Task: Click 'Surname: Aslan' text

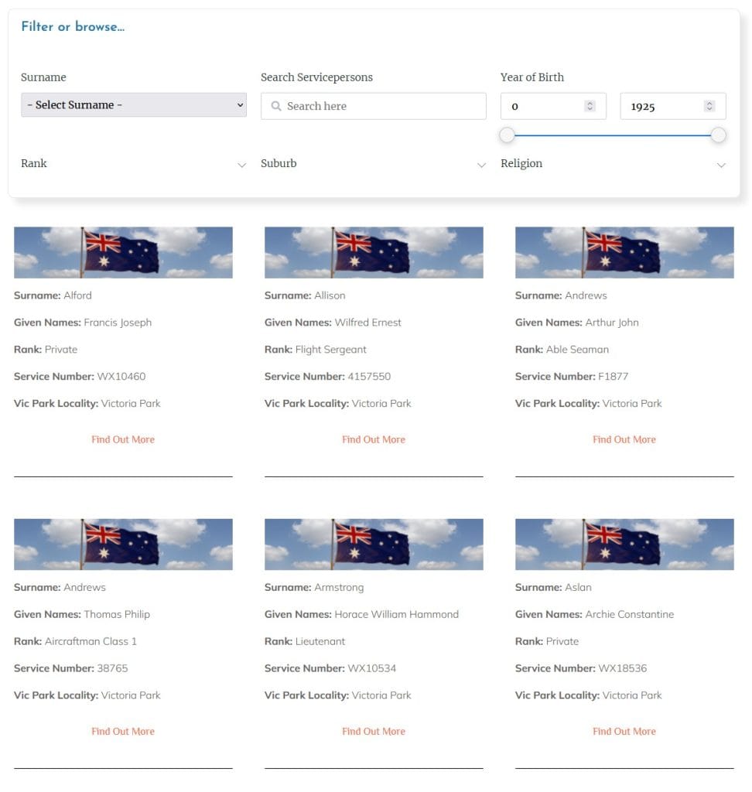Action: (x=553, y=588)
